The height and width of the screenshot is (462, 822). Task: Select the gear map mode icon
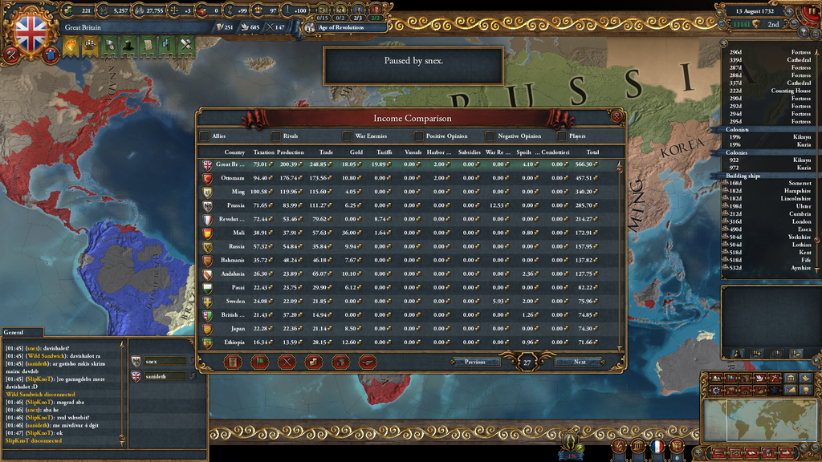tap(717, 391)
